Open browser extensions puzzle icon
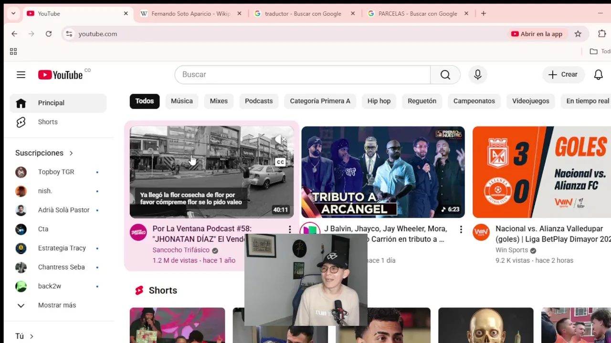Screen dimensions: 611x343 602,34
